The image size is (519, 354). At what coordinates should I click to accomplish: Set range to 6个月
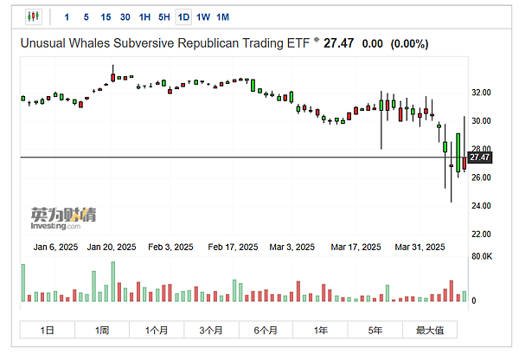pos(266,330)
